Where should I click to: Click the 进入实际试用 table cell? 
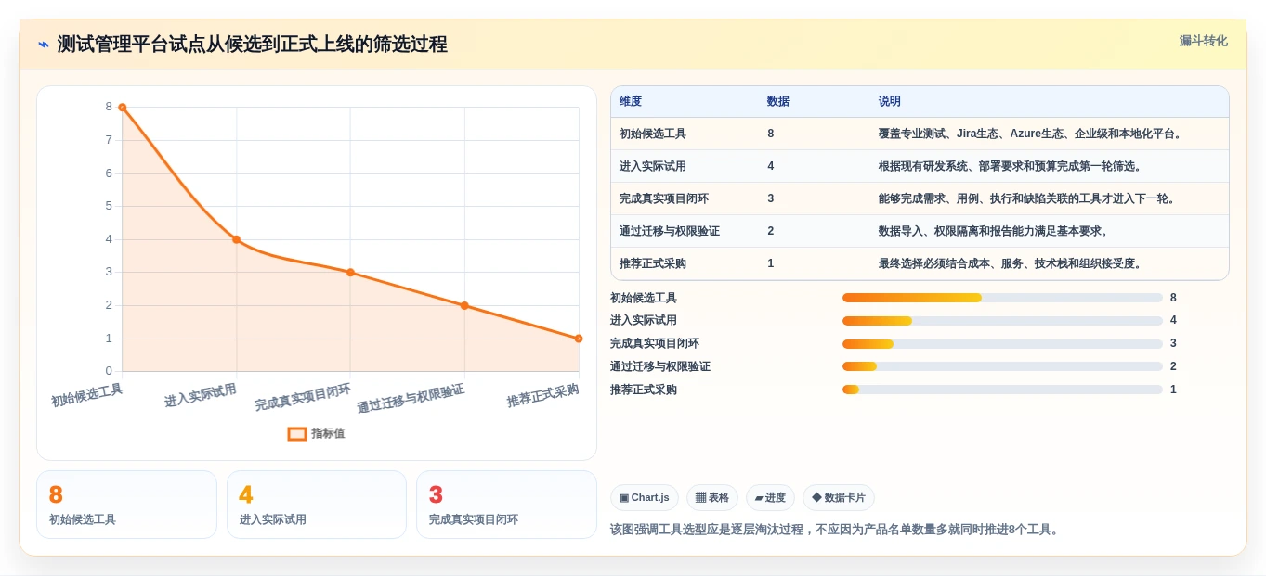(x=653, y=166)
